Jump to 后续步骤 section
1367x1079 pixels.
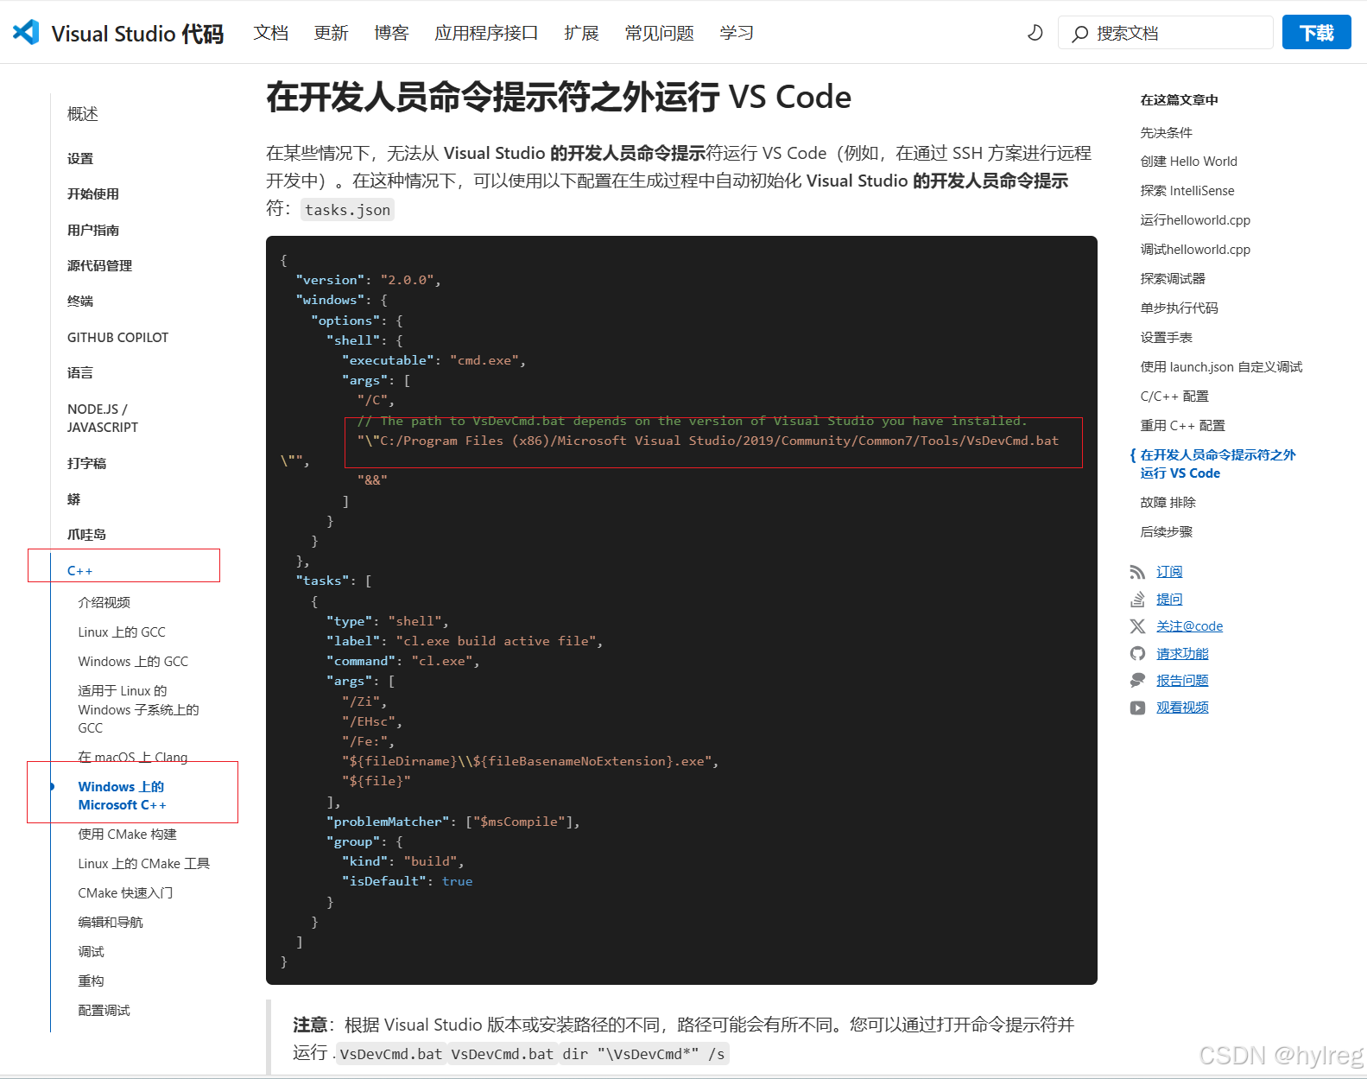[1167, 532]
